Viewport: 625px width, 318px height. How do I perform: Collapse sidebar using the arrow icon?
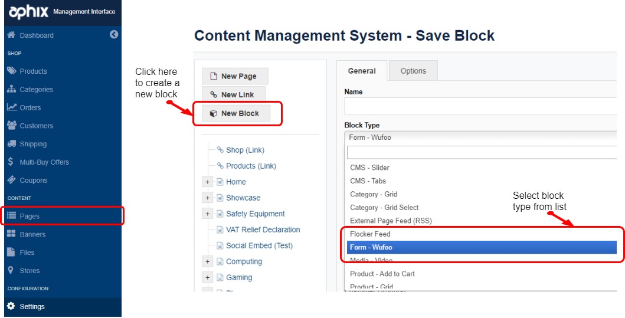[x=114, y=35]
